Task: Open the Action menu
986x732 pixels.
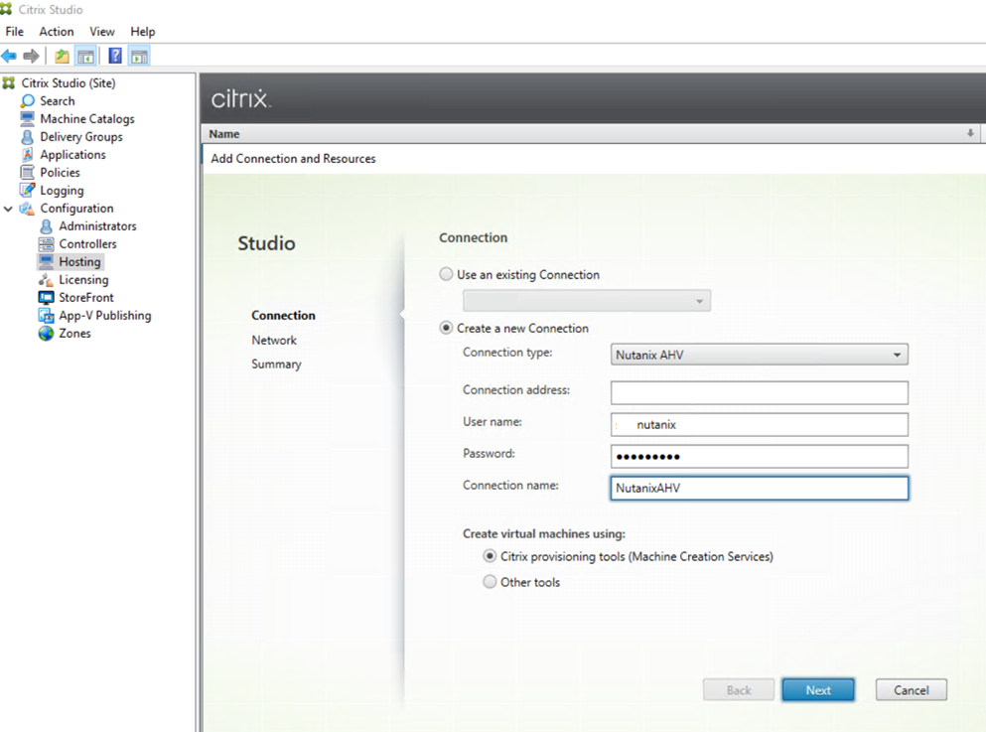Action: pyautogui.click(x=57, y=32)
